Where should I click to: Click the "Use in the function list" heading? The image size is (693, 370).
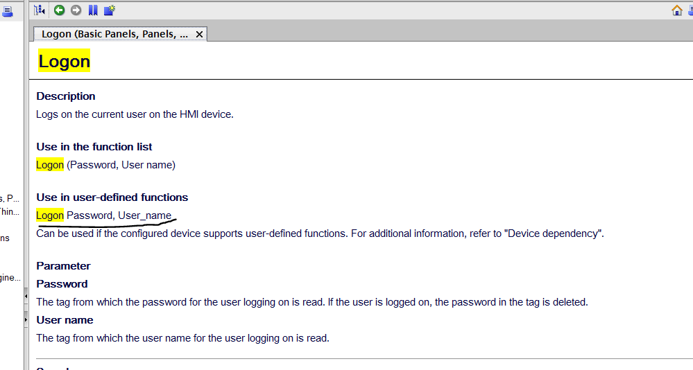(94, 147)
